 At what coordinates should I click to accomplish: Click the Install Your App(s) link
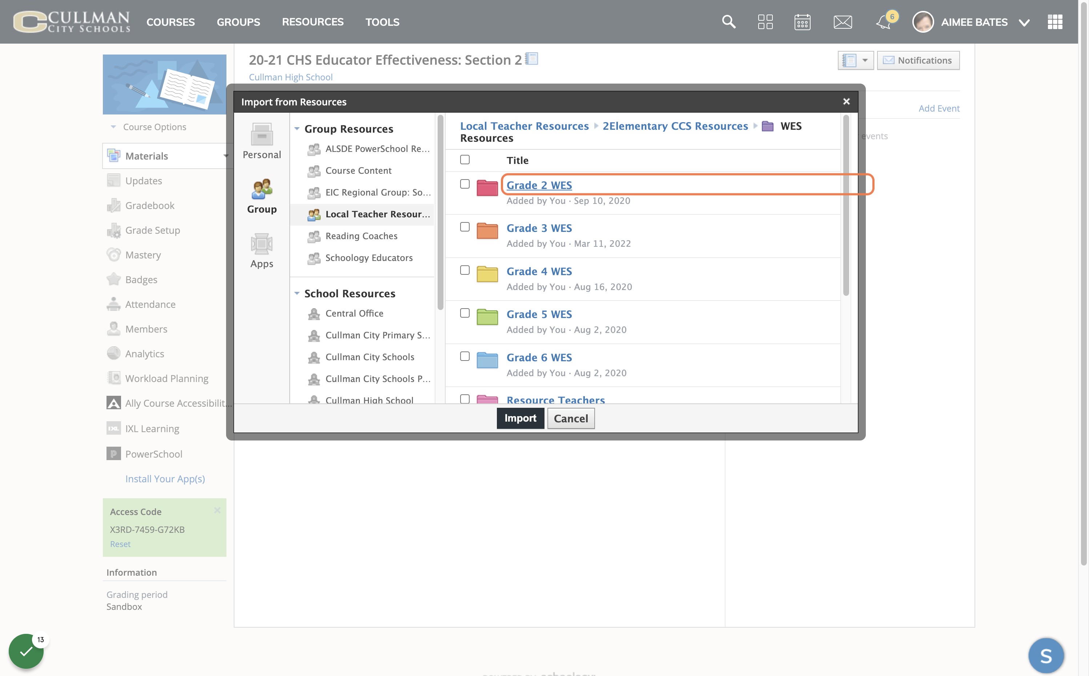[165, 478]
